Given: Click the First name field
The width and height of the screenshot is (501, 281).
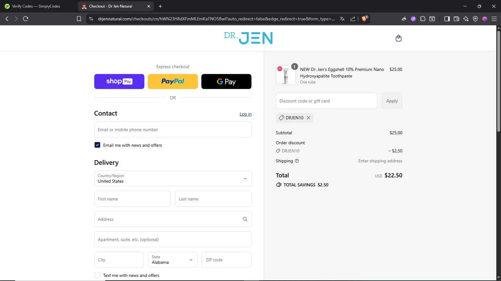Looking at the screenshot, I should pyautogui.click(x=132, y=199).
